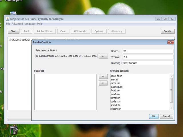Click Cancel in Bundle Creation dialog
The width and height of the screenshot is (183, 137).
tap(166, 116)
